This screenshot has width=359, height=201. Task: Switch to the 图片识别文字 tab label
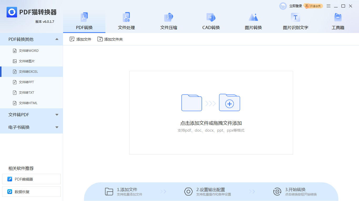[x=296, y=27]
